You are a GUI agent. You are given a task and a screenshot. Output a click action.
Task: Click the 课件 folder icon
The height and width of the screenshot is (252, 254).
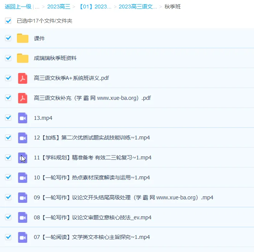coord(23,38)
